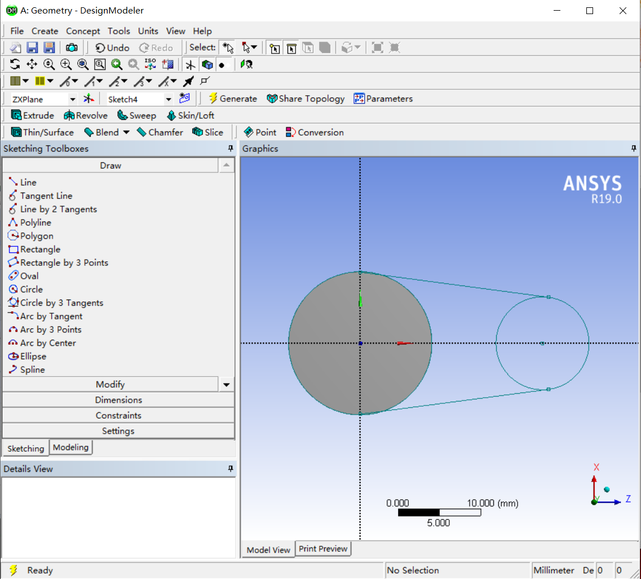Click the New Sketch icon
The height and width of the screenshot is (579, 641).
click(184, 99)
